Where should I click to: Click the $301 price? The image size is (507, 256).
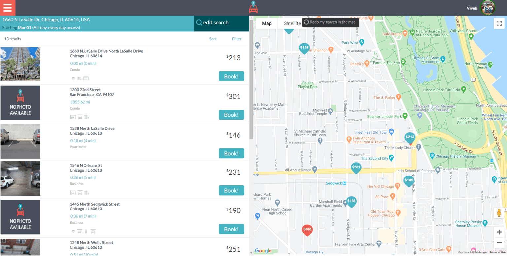click(234, 96)
